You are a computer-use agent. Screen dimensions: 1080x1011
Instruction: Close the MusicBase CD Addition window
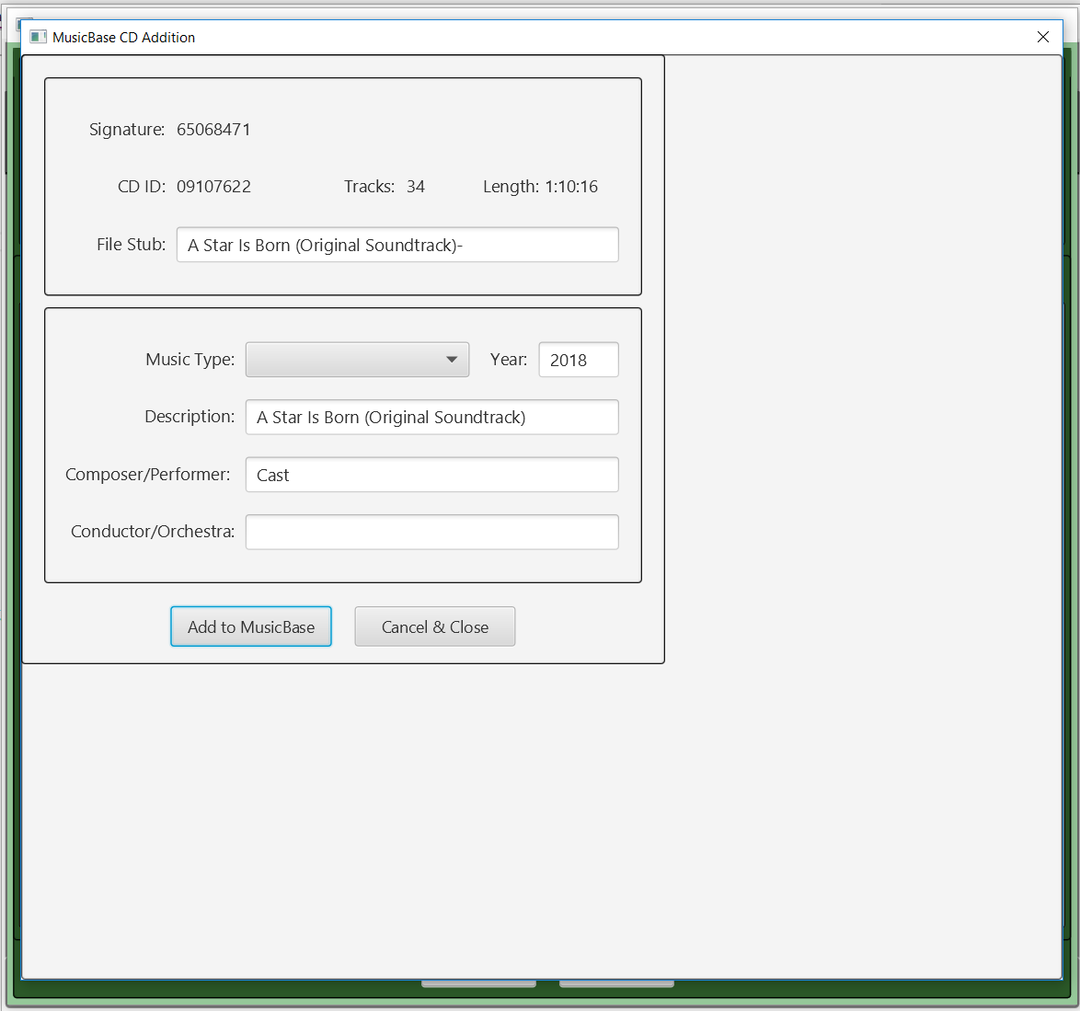coord(1043,37)
